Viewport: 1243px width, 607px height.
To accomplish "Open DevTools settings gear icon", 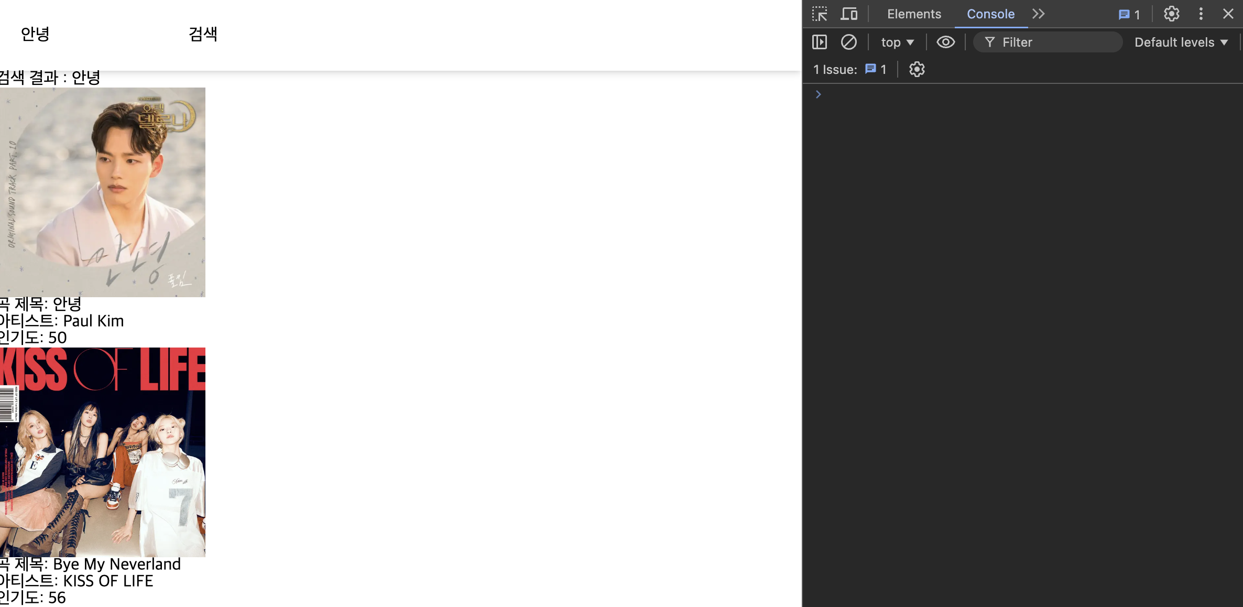I will click(1171, 14).
